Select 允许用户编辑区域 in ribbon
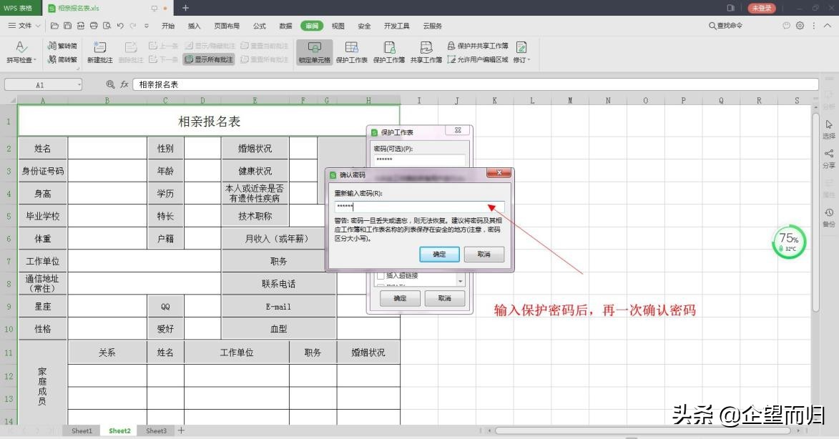Image resolution: width=839 pixels, height=439 pixels. (478, 59)
